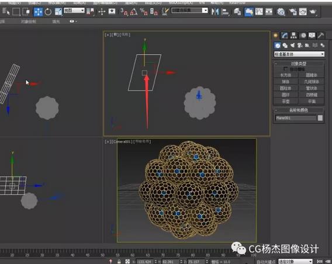The width and height of the screenshot is (332, 264).
Task: Toggle the Angle Snap button
Action: point(134,12)
